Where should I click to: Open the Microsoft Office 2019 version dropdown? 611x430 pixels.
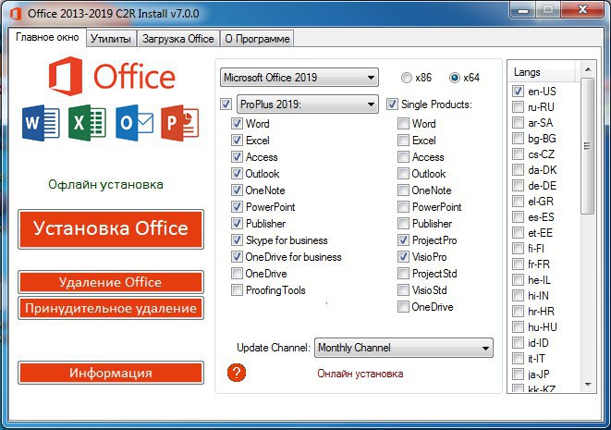click(x=299, y=77)
